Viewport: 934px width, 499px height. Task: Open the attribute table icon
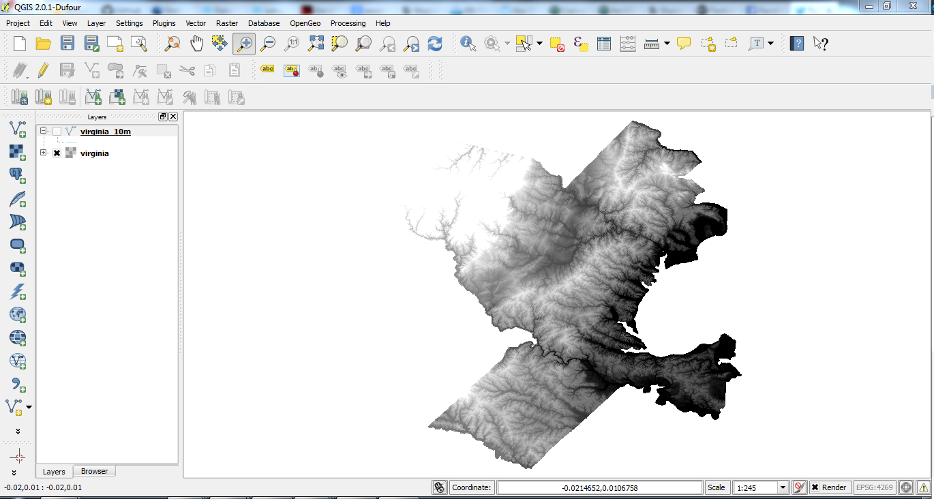tap(603, 43)
